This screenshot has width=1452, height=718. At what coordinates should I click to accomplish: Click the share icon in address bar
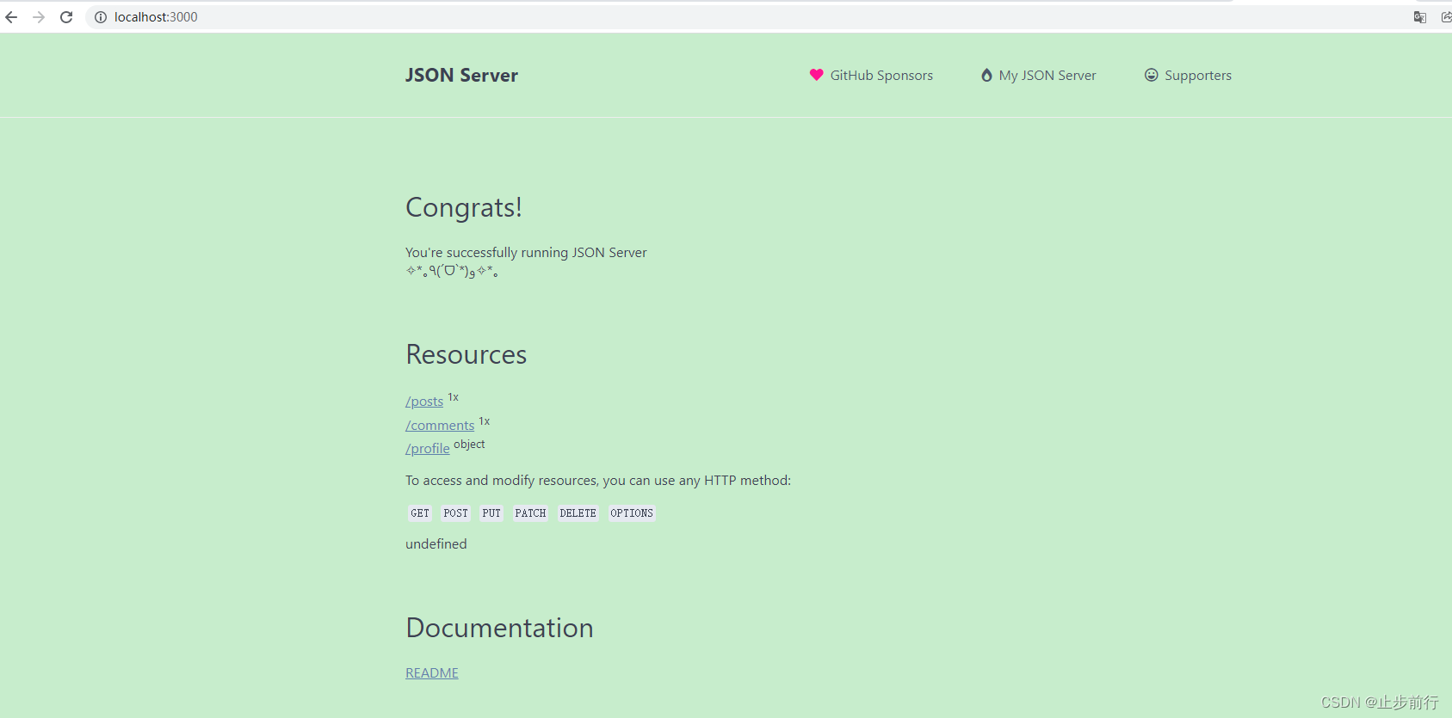click(1446, 17)
